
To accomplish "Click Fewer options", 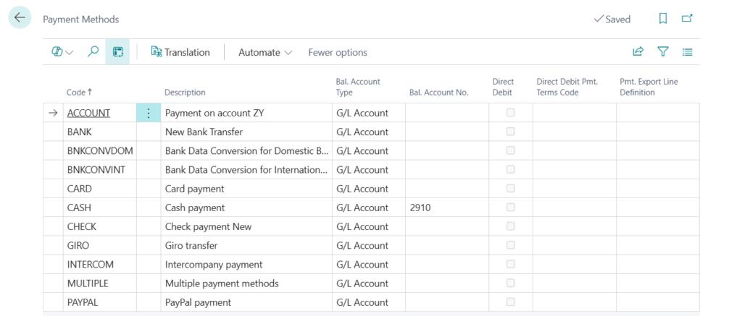I will point(338,52).
